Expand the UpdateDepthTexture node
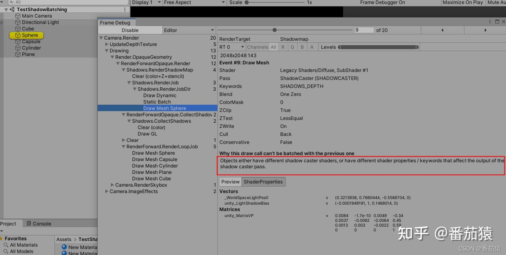The height and width of the screenshot is (255, 506). (107, 45)
